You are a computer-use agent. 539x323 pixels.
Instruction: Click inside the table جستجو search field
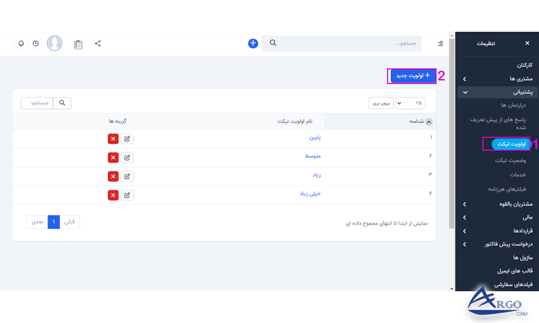[x=36, y=102]
